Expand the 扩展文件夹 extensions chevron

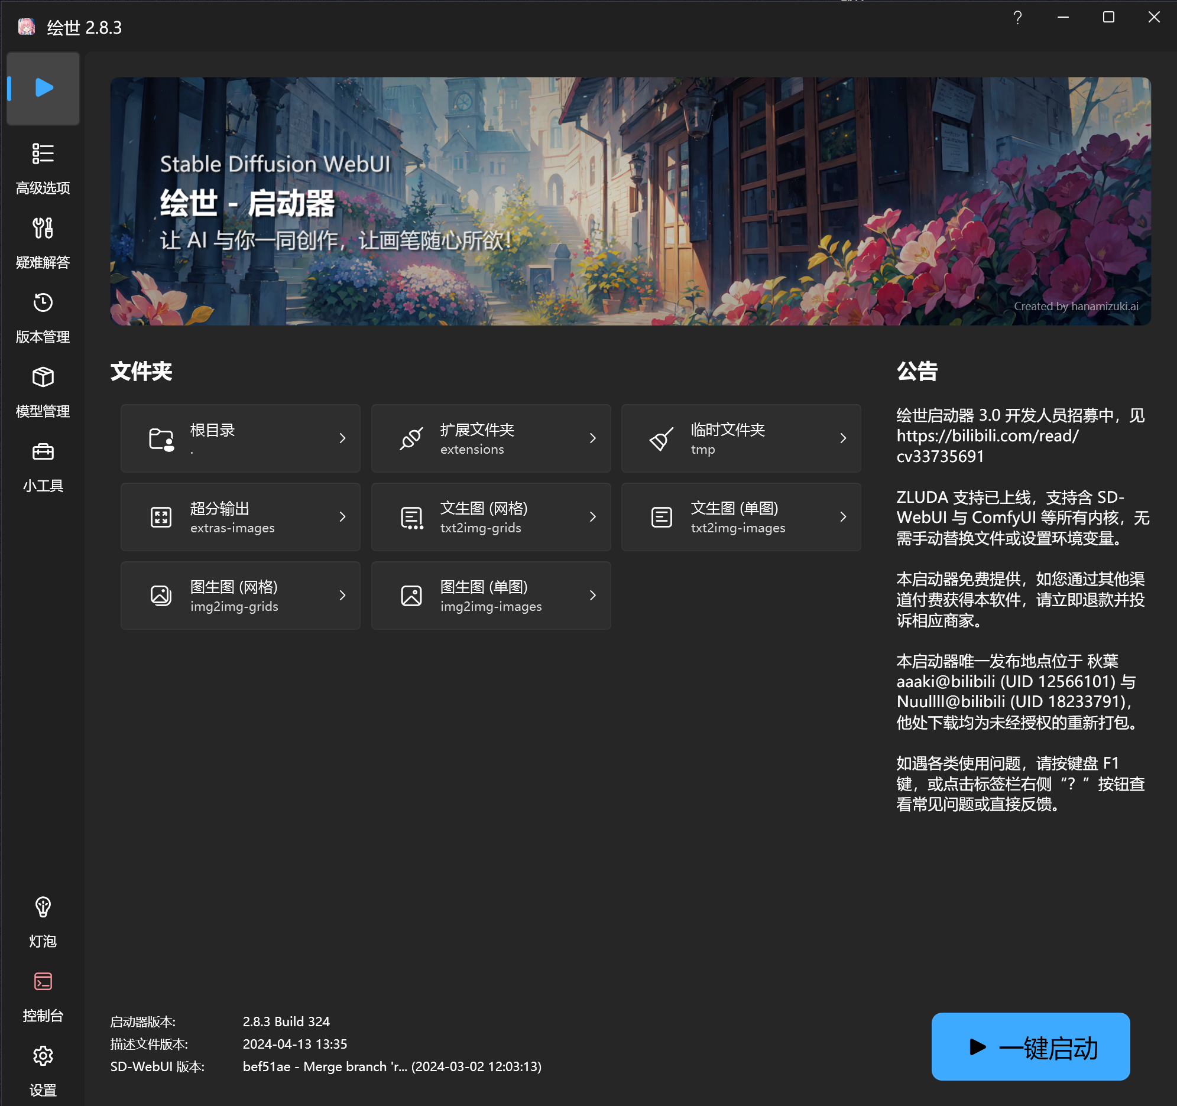pos(593,438)
